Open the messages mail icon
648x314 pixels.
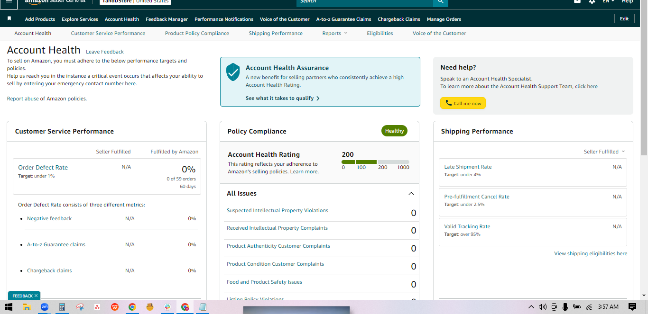[x=577, y=1]
